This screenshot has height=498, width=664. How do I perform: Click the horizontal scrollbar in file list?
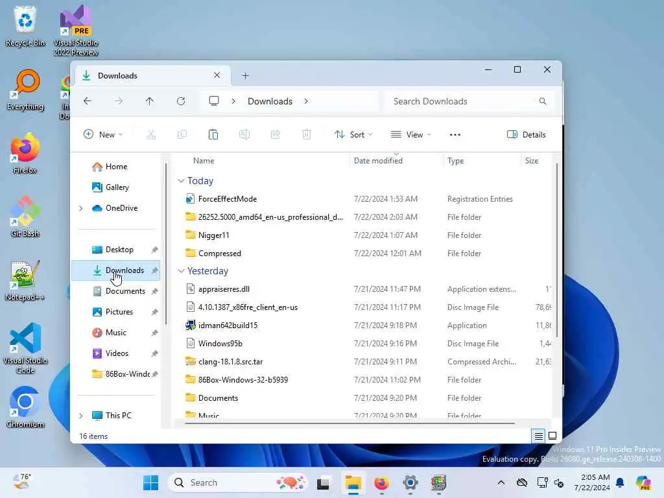350,423
